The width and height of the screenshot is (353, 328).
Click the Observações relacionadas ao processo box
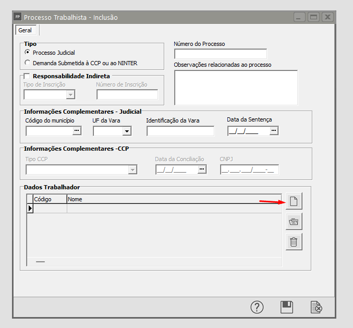[x=236, y=88]
